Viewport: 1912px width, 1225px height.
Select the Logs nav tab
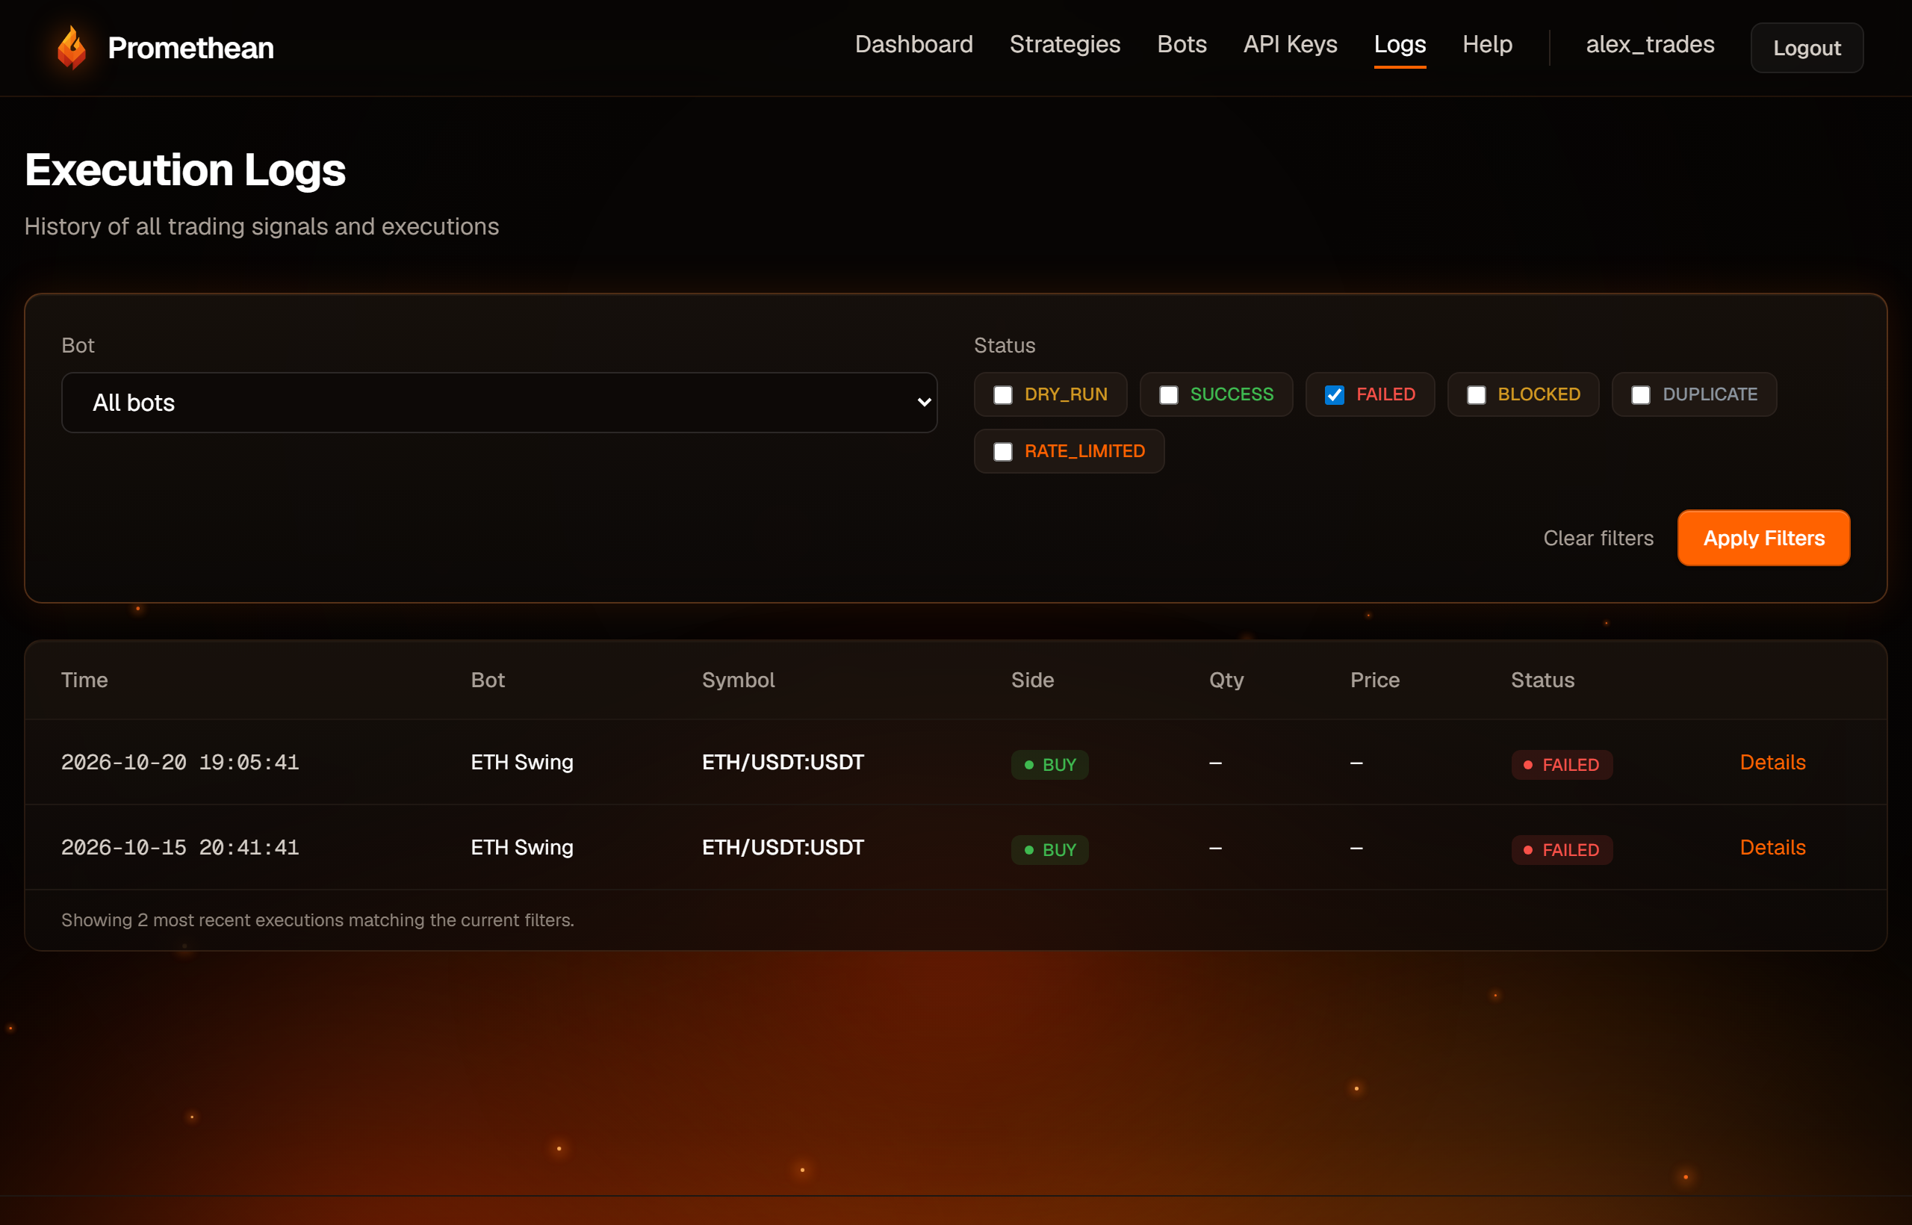click(x=1400, y=45)
